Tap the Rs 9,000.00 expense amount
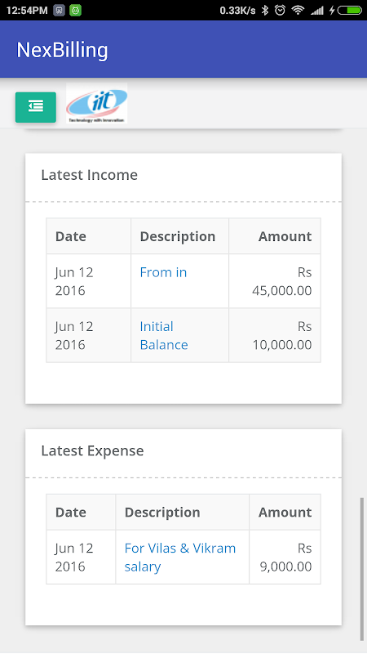Image resolution: width=367 pixels, height=654 pixels. coord(285,558)
